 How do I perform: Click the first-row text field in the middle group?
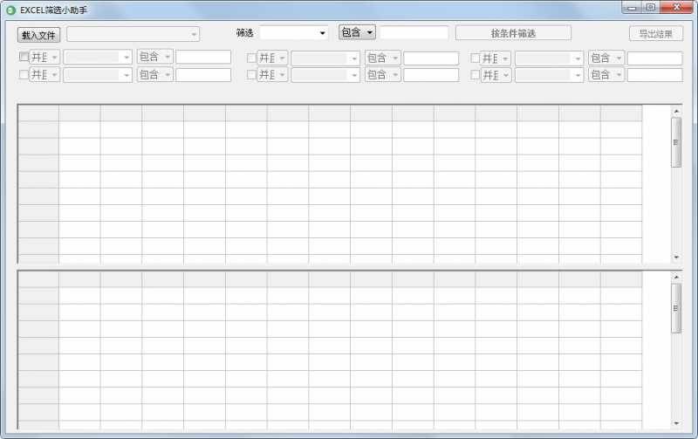coord(430,58)
